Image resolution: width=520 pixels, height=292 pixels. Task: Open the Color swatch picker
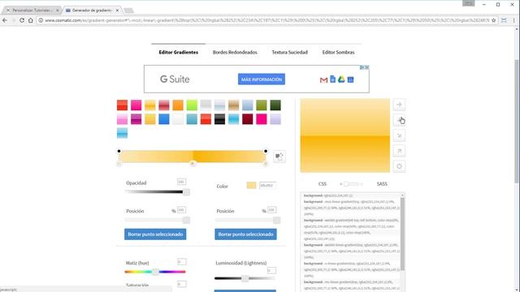click(x=251, y=186)
